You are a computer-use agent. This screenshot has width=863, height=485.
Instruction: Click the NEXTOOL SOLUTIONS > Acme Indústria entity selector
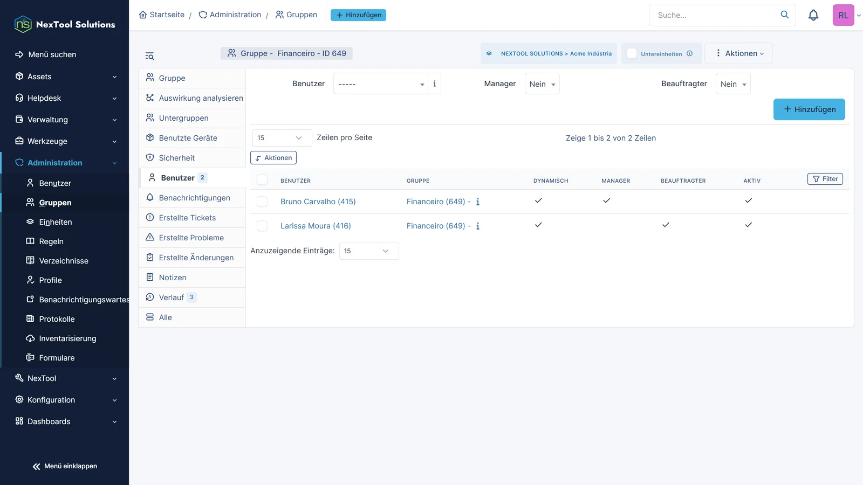pyautogui.click(x=549, y=53)
